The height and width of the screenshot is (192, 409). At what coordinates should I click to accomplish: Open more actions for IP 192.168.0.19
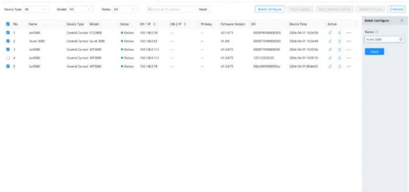pos(349,33)
